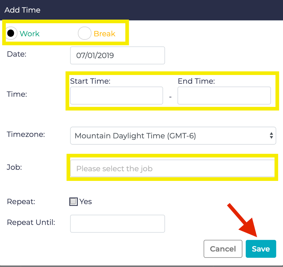The width and height of the screenshot is (283, 267).
Task: Click the orange Break label text
Action: pos(104,34)
